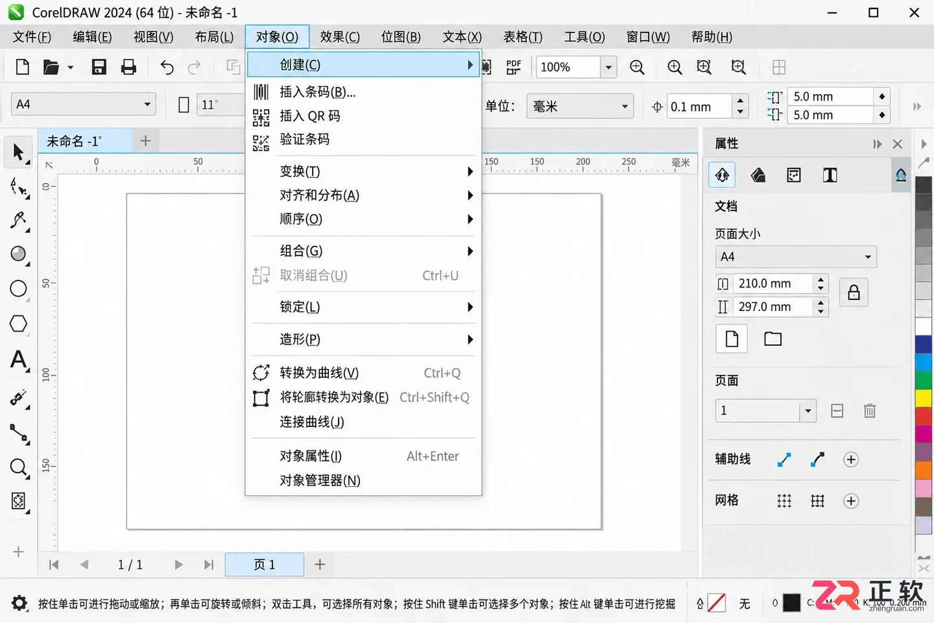934x623 pixels.
Task: Expand the 对齐和分布(A) submenu
Action: coord(364,195)
